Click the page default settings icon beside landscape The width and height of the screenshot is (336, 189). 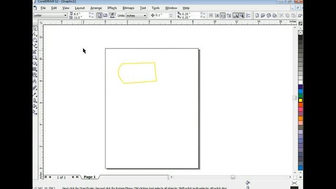click(112, 15)
